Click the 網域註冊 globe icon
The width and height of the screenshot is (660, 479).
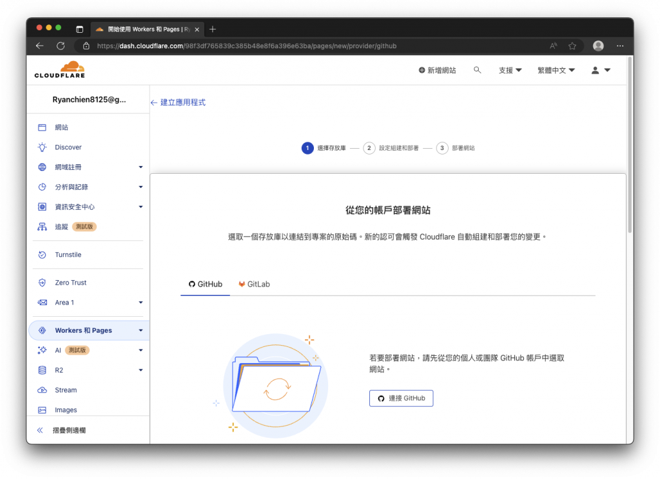point(42,167)
